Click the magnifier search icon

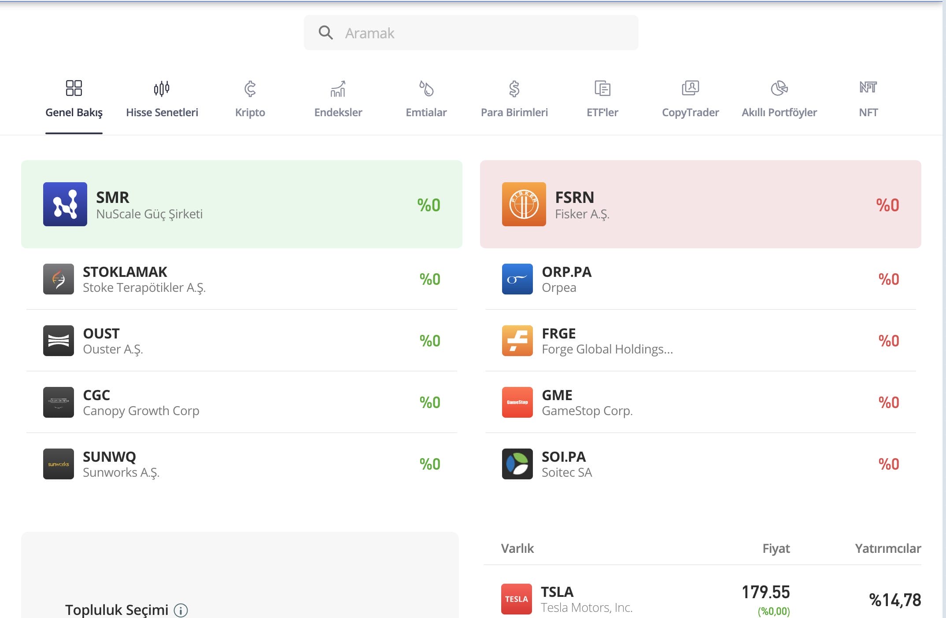coord(325,33)
